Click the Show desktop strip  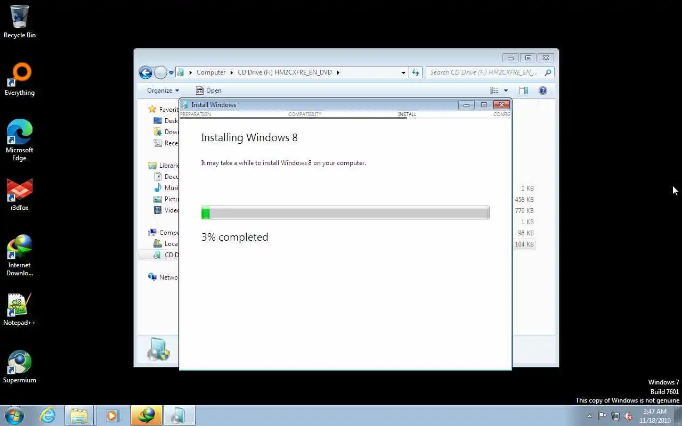[678, 416]
